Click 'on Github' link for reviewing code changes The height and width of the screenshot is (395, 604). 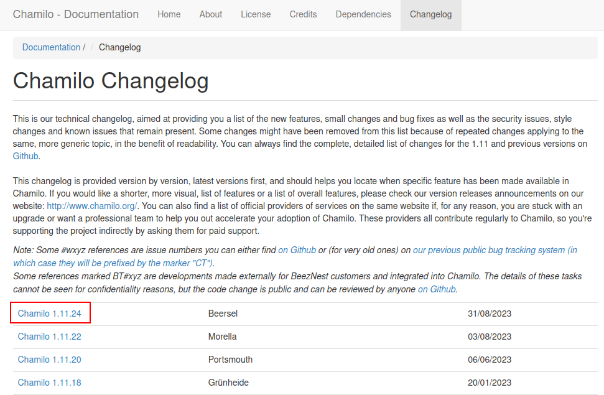pyautogui.click(x=437, y=289)
